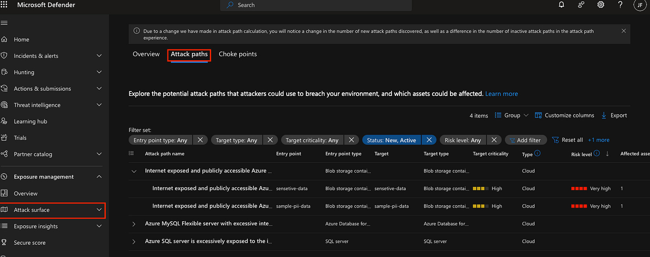Open the help question mark icon

coord(620,5)
